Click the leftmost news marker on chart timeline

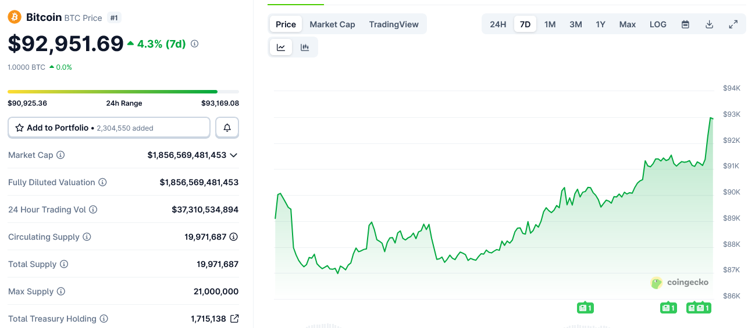tap(585, 308)
